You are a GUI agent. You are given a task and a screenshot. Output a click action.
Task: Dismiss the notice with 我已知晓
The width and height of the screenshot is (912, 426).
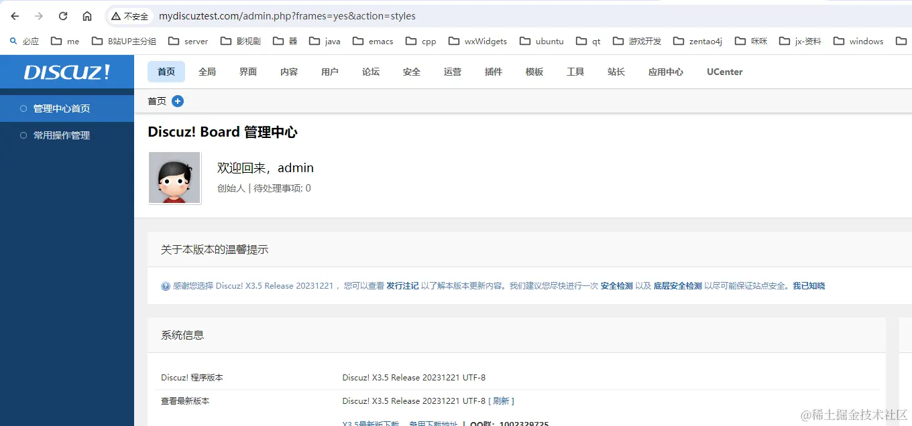coord(809,286)
